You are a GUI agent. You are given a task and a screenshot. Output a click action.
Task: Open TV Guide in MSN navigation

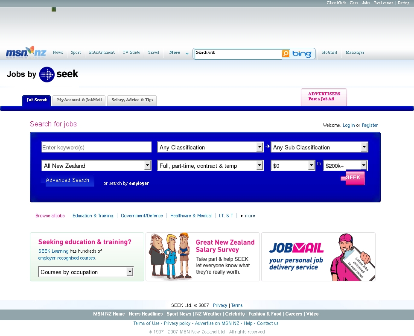(x=131, y=53)
